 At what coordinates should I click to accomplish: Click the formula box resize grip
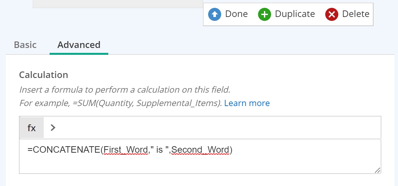coord(377,170)
